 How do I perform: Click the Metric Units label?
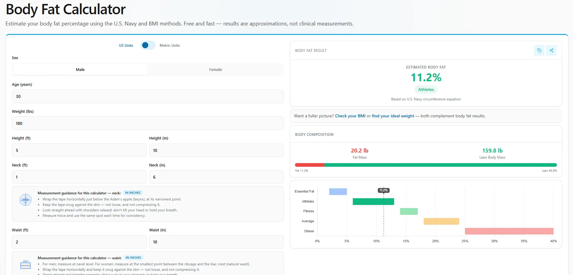pos(170,45)
